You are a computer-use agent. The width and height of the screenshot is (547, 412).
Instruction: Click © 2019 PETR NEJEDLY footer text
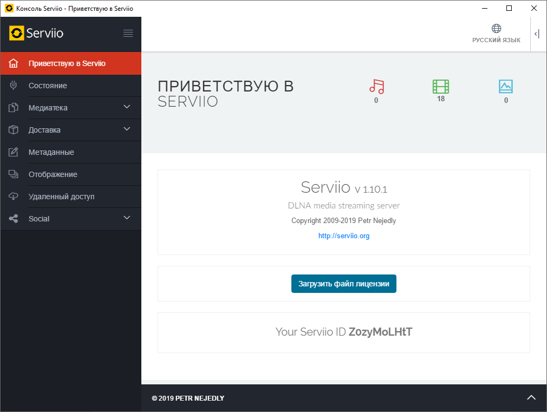(188, 398)
